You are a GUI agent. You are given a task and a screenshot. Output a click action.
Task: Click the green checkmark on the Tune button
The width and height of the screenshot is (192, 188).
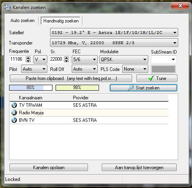[x=151, y=78]
